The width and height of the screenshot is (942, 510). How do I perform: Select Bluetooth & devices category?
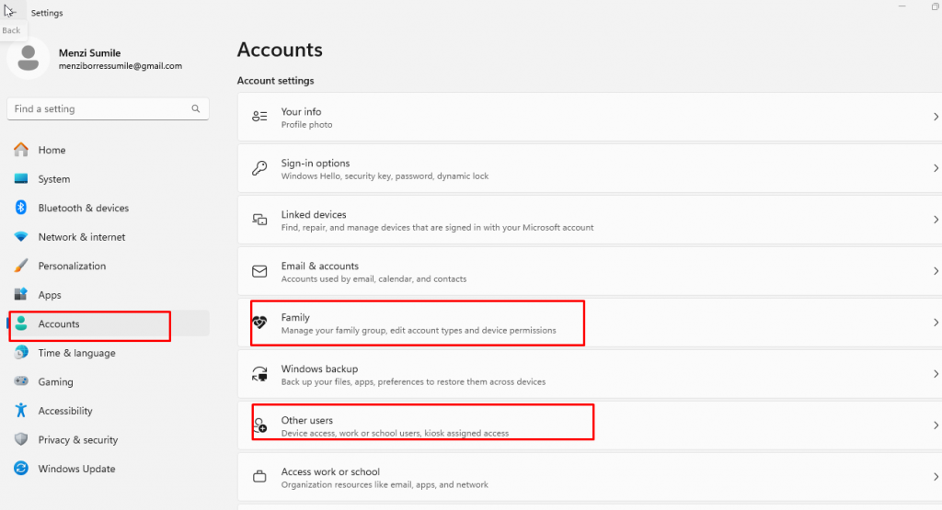[84, 208]
